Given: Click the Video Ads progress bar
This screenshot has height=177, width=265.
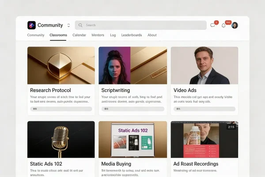Looking at the screenshot, I should coord(204,109).
